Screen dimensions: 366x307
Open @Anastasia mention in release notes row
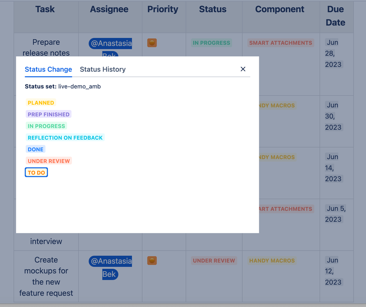coord(110,44)
